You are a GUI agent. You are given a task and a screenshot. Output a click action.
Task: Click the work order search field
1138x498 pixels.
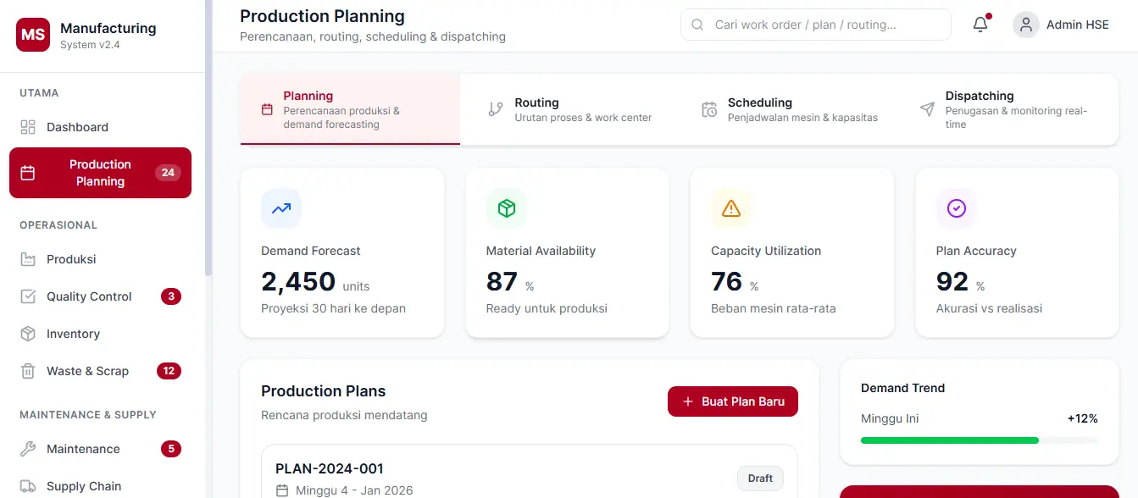point(815,25)
